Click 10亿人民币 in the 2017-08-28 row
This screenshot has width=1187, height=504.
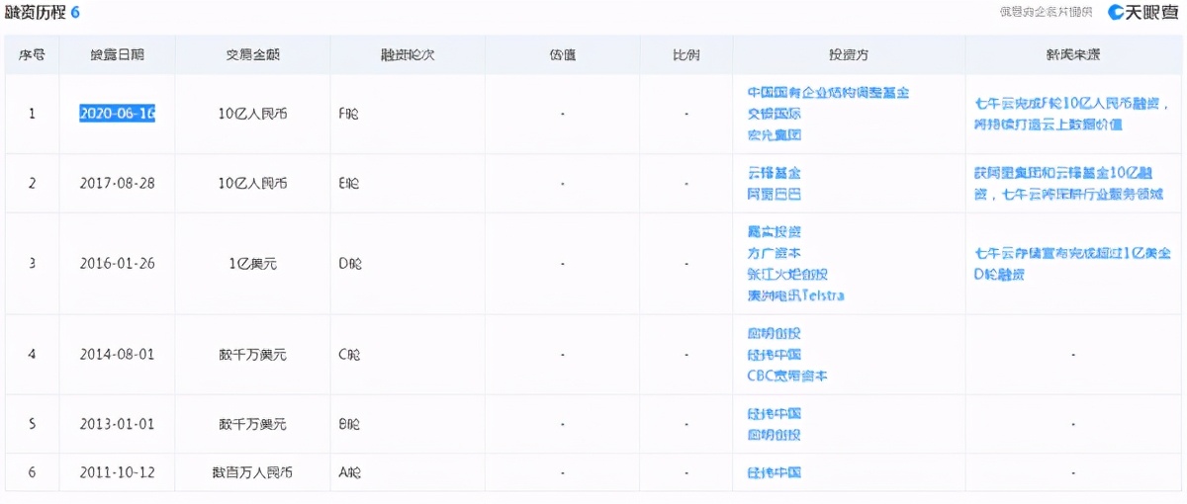(252, 184)
